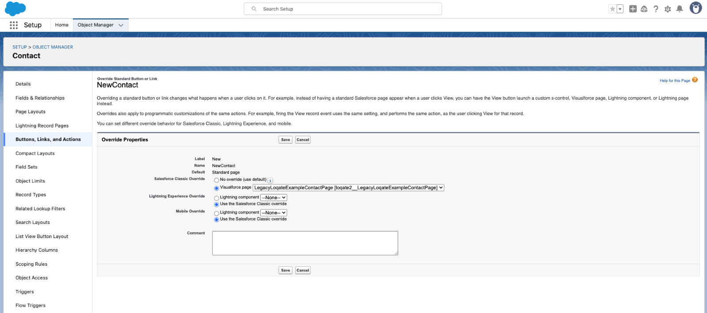The image size is (707, 313).
Task: Click the Search Setup input field
Action: coord(343,9)
